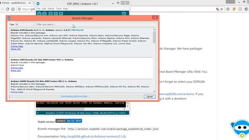The width and height of the screenshot is (249, 140).
Task: Click the Chrome address bar URL
Action: (x=28, y=9)
